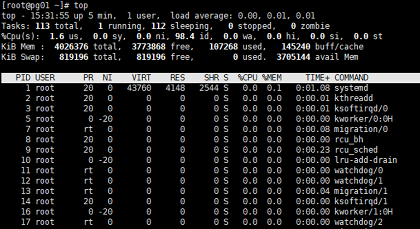Click the 819196 total swap value
420x229 pixels.
pos(74,57)
